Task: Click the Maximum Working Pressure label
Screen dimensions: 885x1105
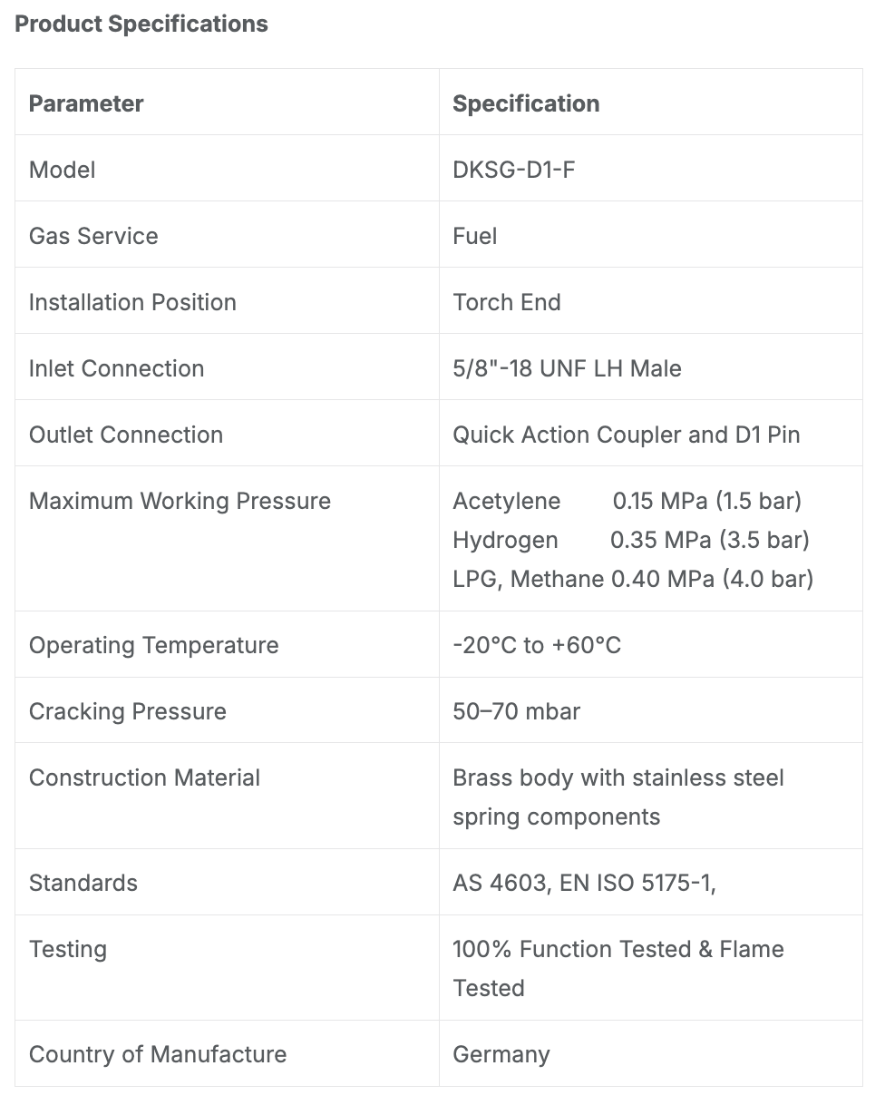Action: point(180,501)
